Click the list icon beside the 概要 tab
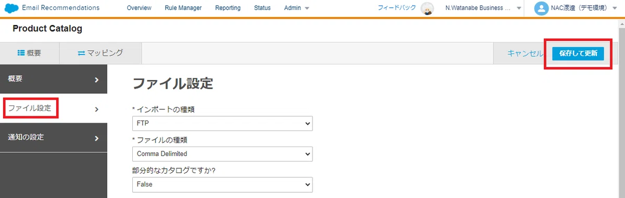The image size is (625, 198). (x=21, y=53)
